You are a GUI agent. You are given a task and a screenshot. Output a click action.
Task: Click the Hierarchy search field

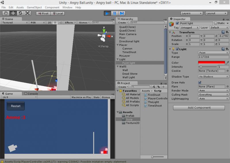(x=147, y=22)
